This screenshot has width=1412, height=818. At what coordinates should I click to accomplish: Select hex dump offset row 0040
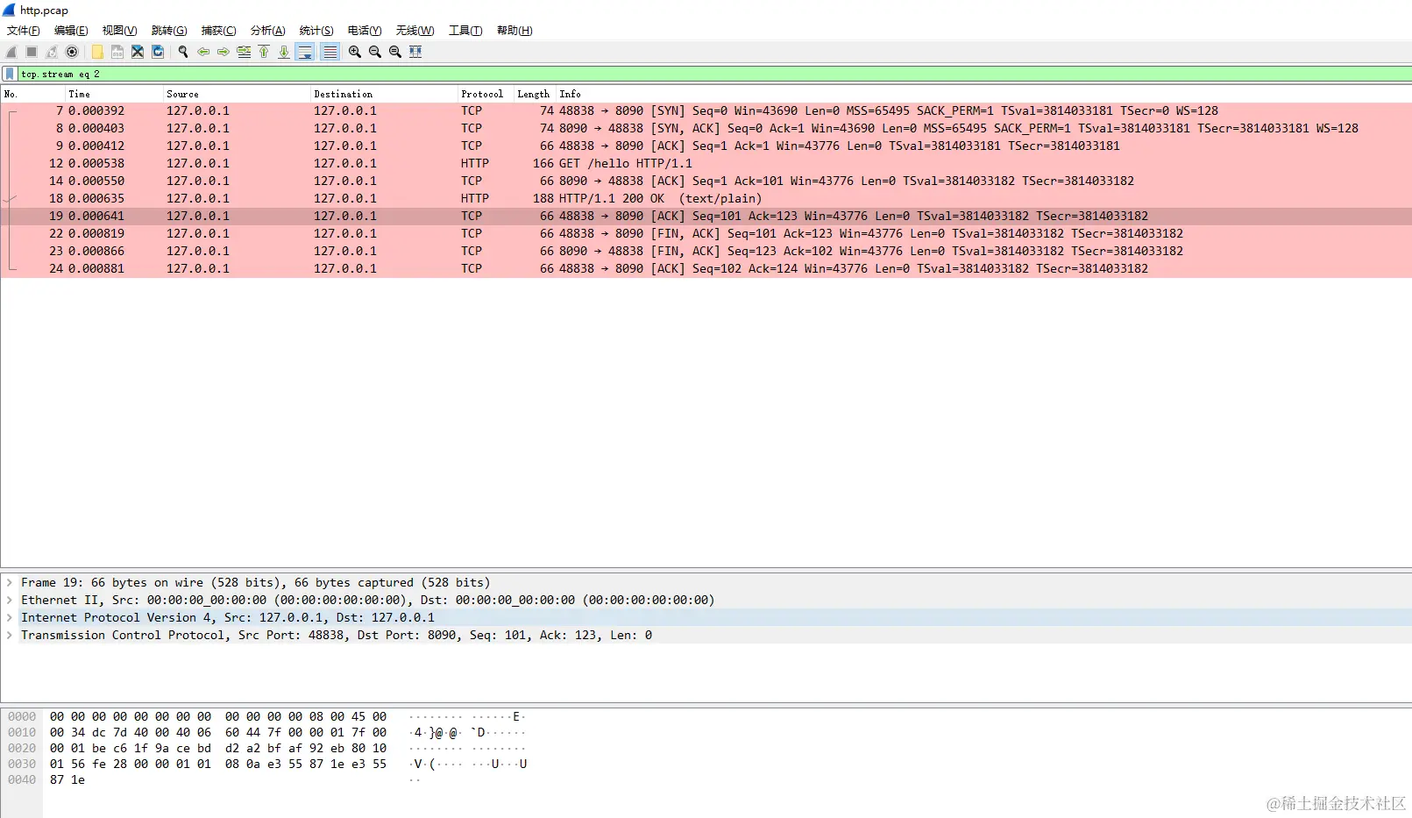(22, 780)
